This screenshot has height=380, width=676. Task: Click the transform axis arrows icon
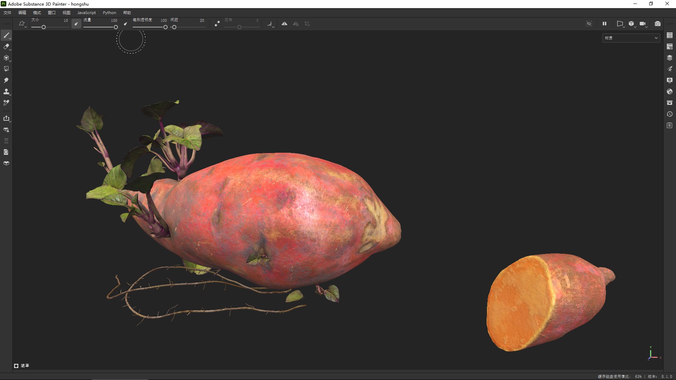[x=307, y=24]
